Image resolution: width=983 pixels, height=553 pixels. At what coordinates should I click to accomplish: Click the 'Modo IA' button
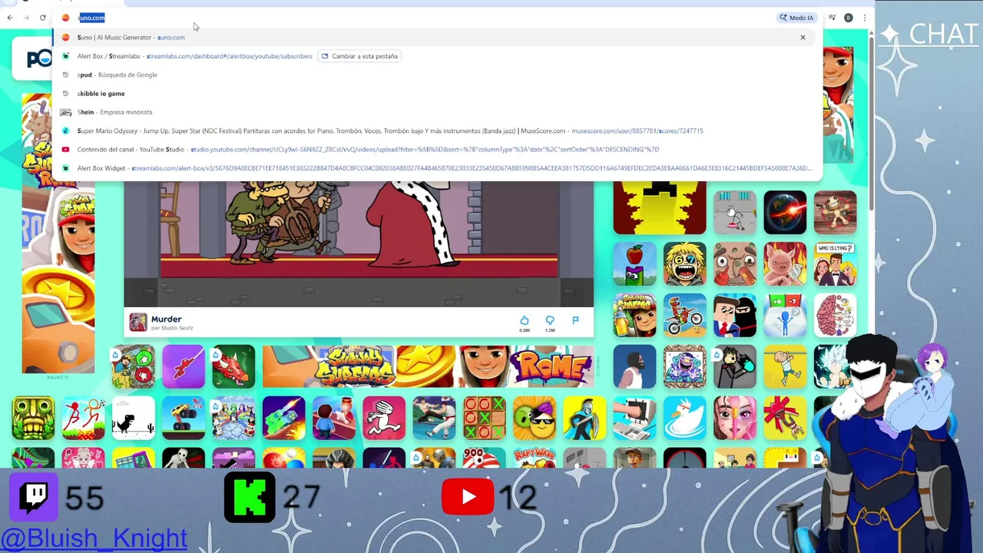(796, 18)
